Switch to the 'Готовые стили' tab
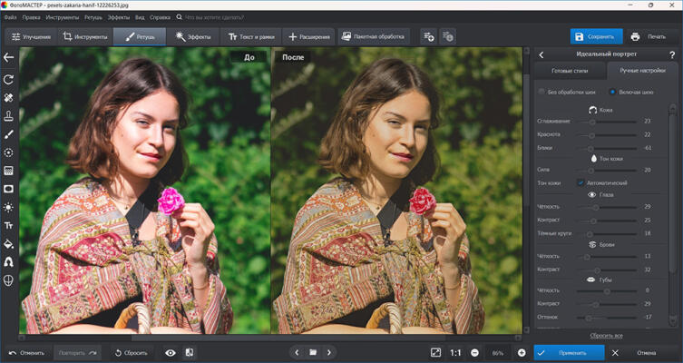Viewport: 683px width, 363px height. 571,71
